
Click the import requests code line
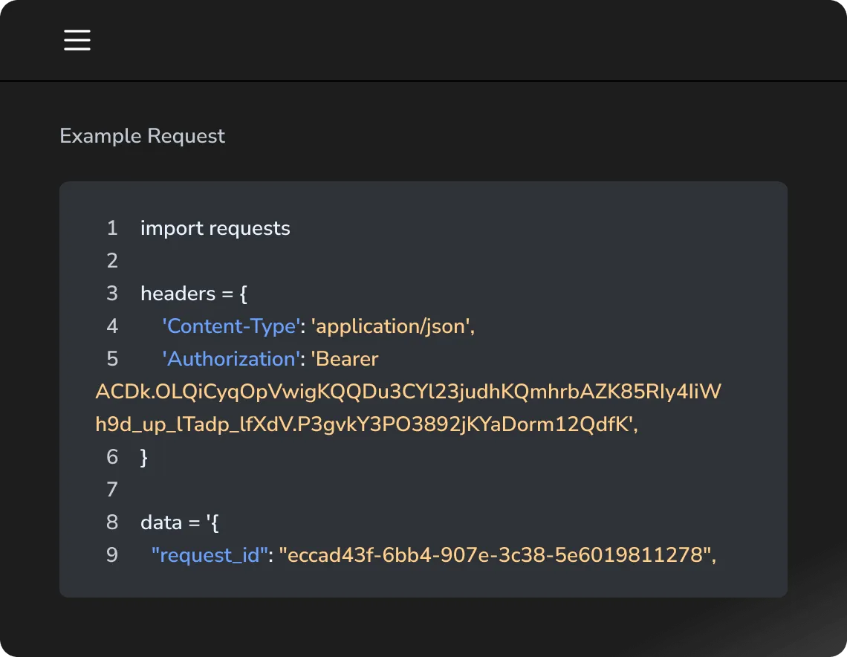(x=215, y=228)
